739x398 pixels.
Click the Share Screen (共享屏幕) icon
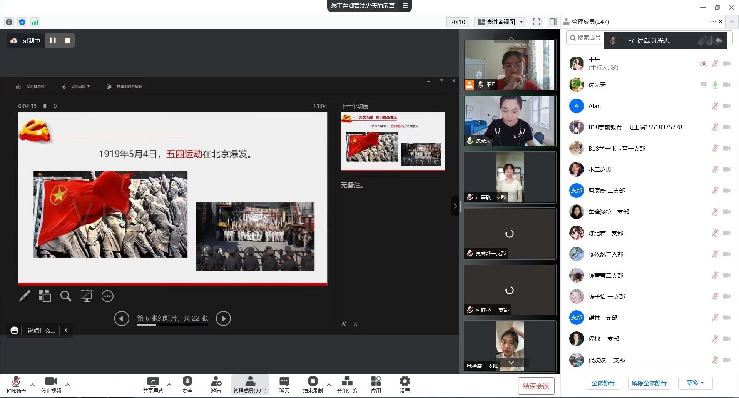[x=153, y=382]
